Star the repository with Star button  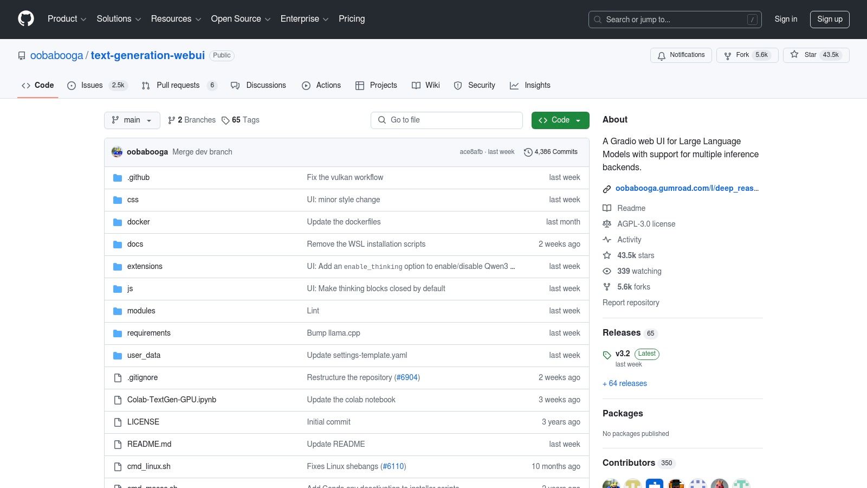[x=816, y=55]
